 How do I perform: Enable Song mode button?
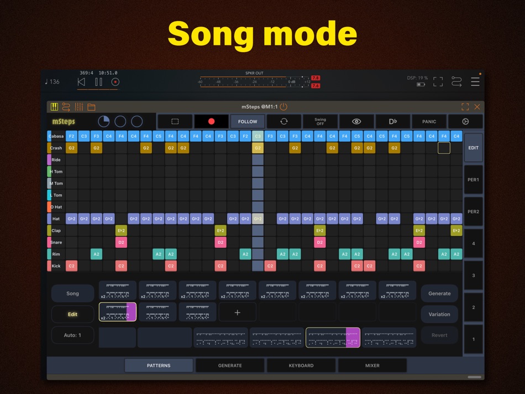[72, 293]
